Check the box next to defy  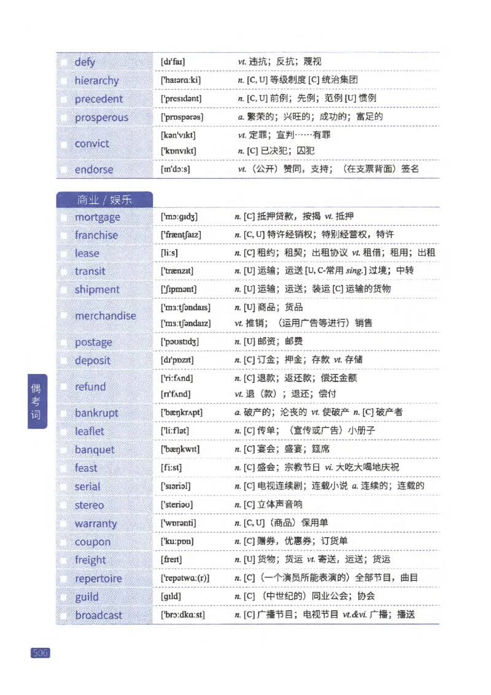(64, 62)
